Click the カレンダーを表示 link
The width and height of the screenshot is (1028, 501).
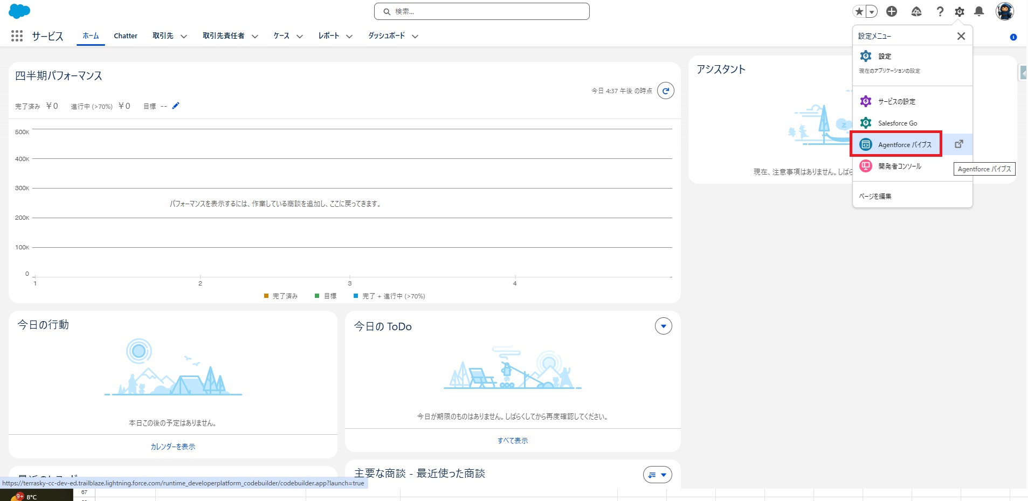(x=173, y=447)
